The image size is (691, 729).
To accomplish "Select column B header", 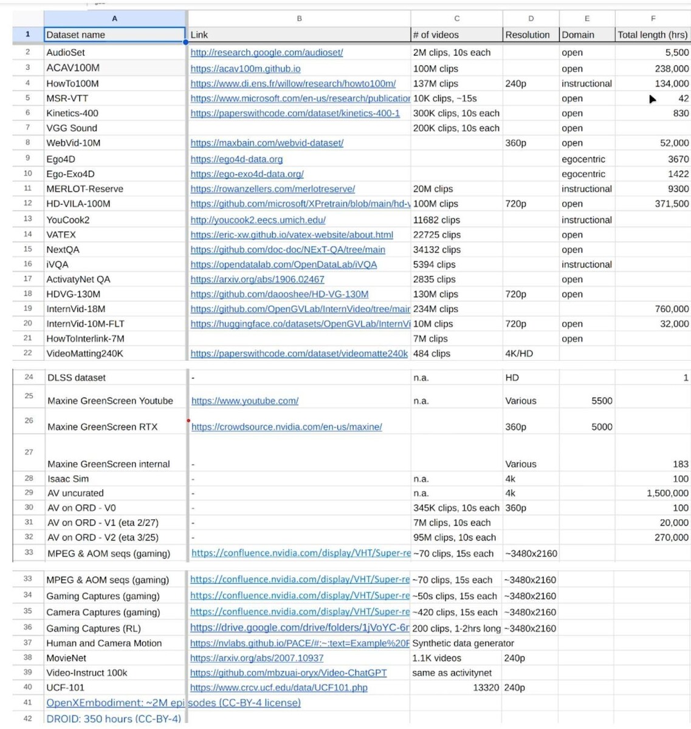I will click(x=299, y=19).
